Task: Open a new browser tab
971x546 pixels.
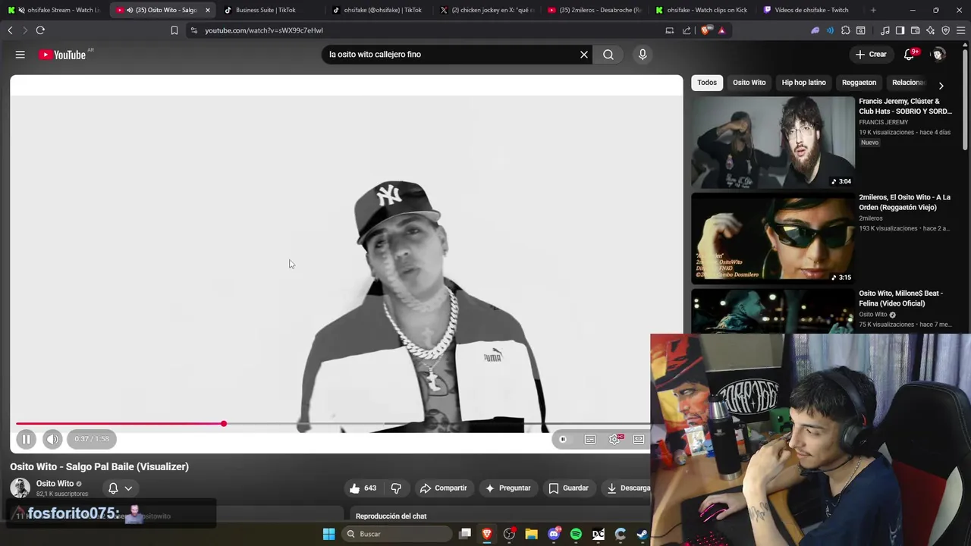Action: [x=873, y=10]
